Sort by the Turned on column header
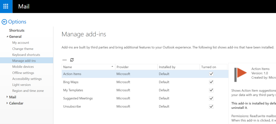 point(213,67)
